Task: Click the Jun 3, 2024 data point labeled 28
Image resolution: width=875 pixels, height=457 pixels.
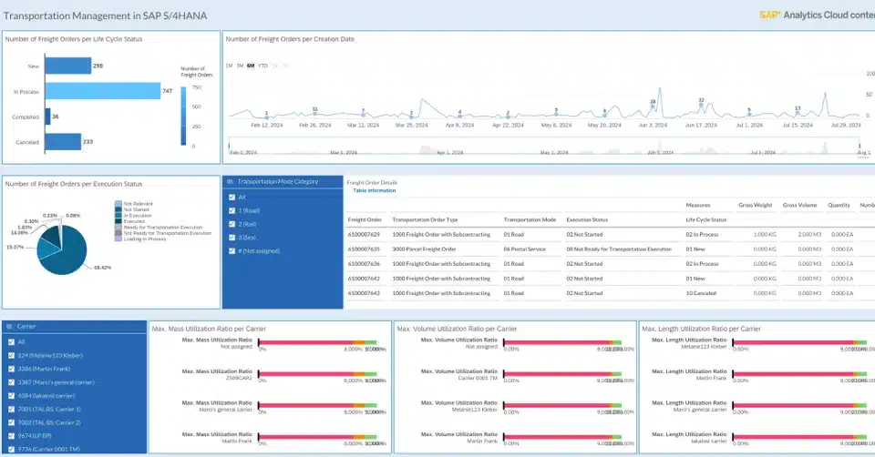Action: coord(653,108)
